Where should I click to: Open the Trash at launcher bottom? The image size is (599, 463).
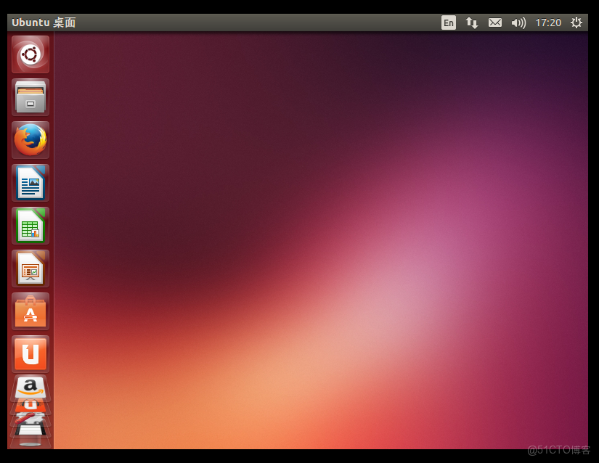(30, 442)
